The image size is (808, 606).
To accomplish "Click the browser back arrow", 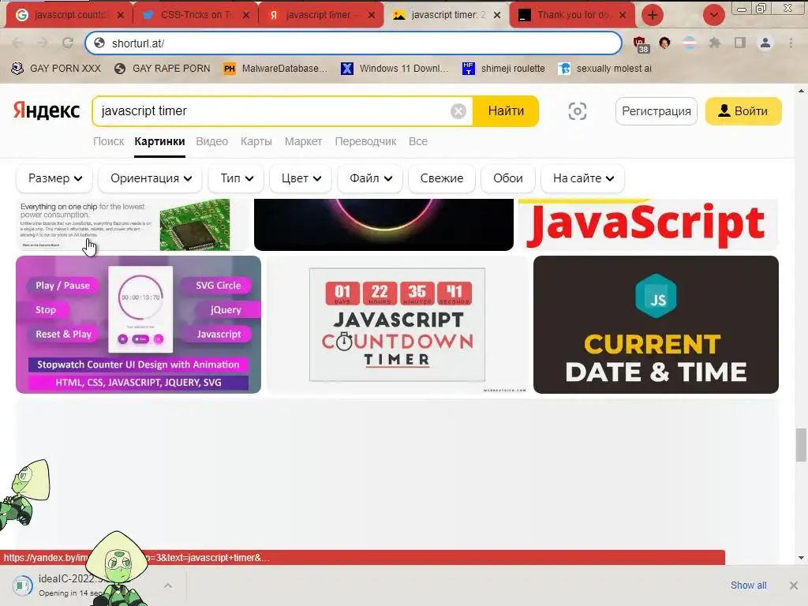I will click(17, 43).
